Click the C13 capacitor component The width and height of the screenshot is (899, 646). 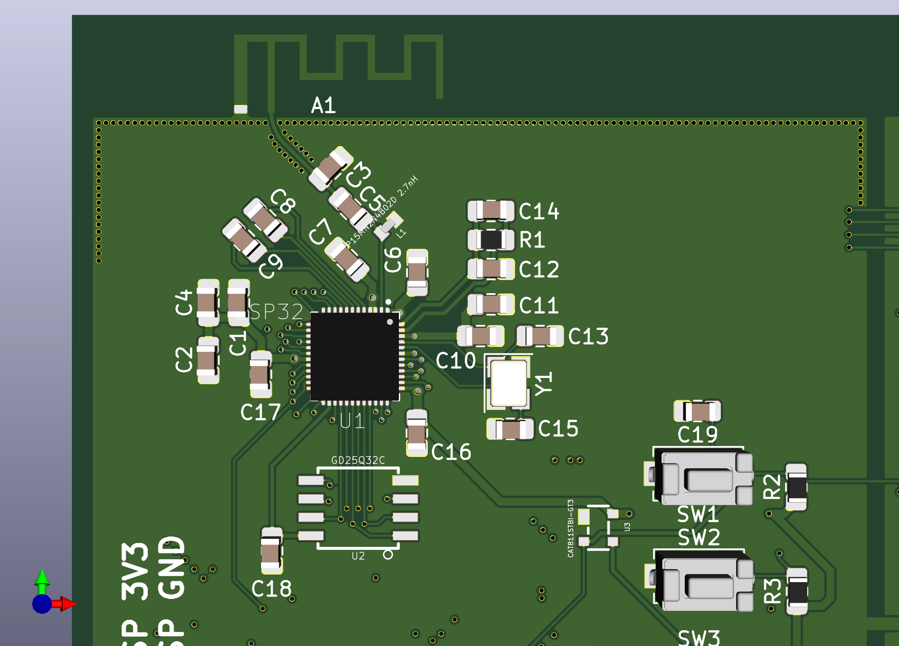pos(540,336)
